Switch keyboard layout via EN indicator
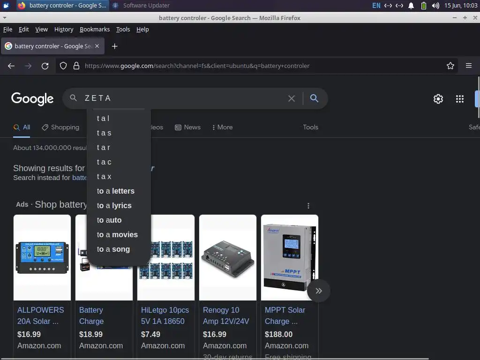480x360 pixels. pos(376,6)
